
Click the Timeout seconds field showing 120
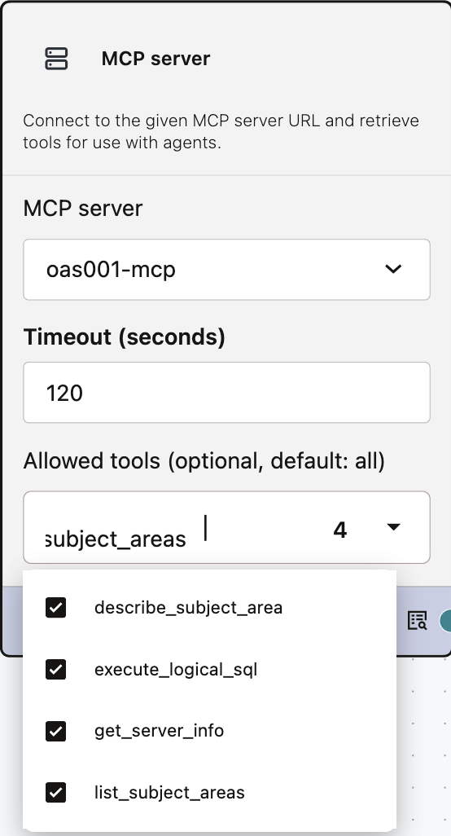click(227, 393)
